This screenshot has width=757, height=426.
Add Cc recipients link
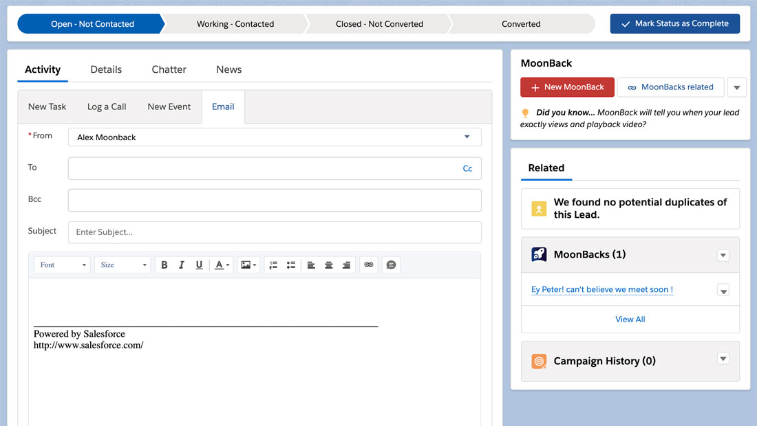click(467, 168)
